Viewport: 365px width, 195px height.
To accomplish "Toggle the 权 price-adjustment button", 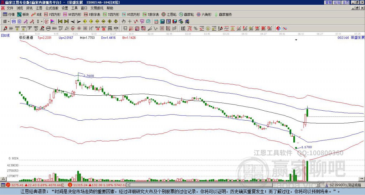I will point(46,22).
